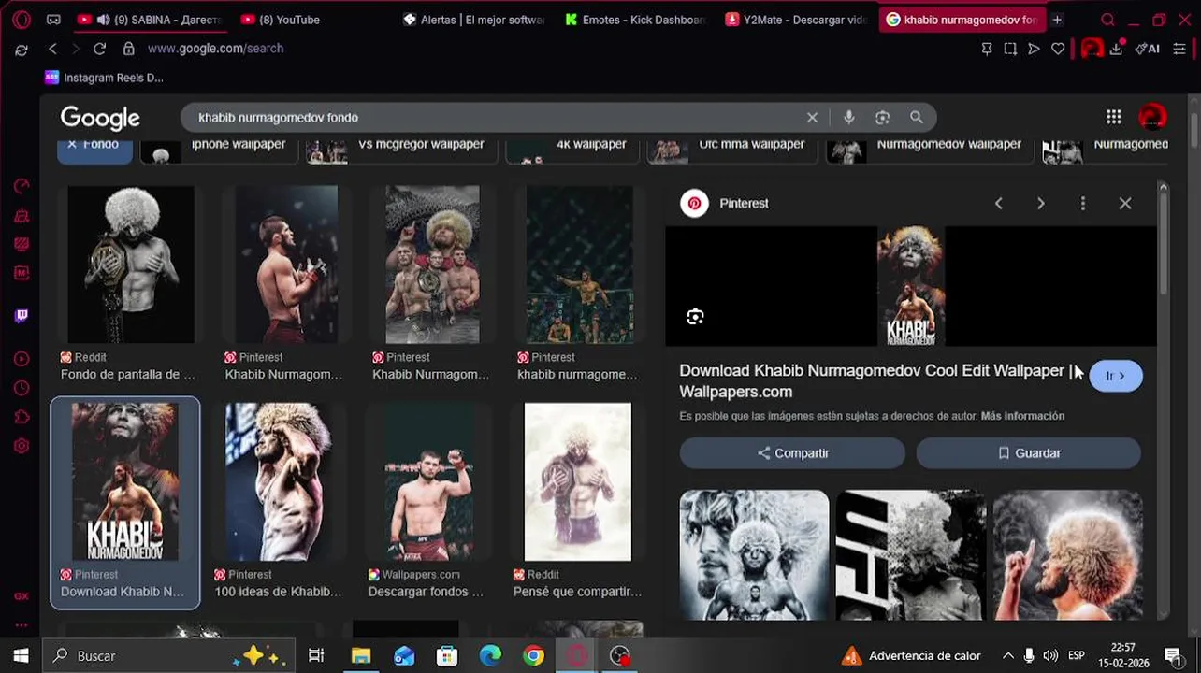Open the AI assistant button
This screenshot has width=1201, height=673.
[1147, 49]
